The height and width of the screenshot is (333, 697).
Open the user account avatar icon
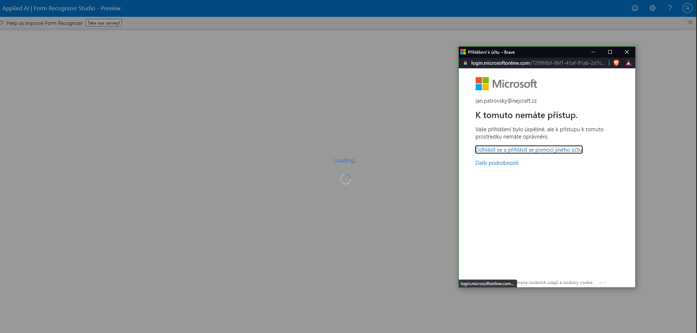[x=687, y=8]
